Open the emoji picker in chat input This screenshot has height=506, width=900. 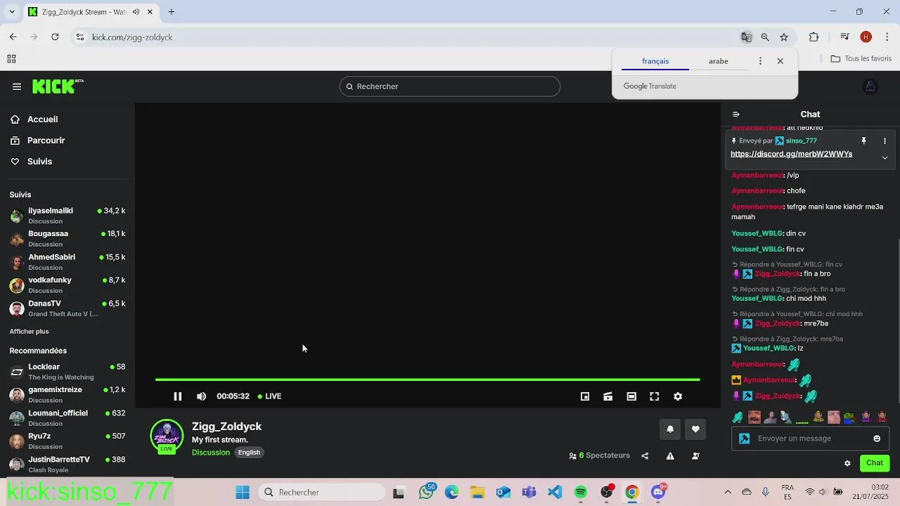(877, 439)
